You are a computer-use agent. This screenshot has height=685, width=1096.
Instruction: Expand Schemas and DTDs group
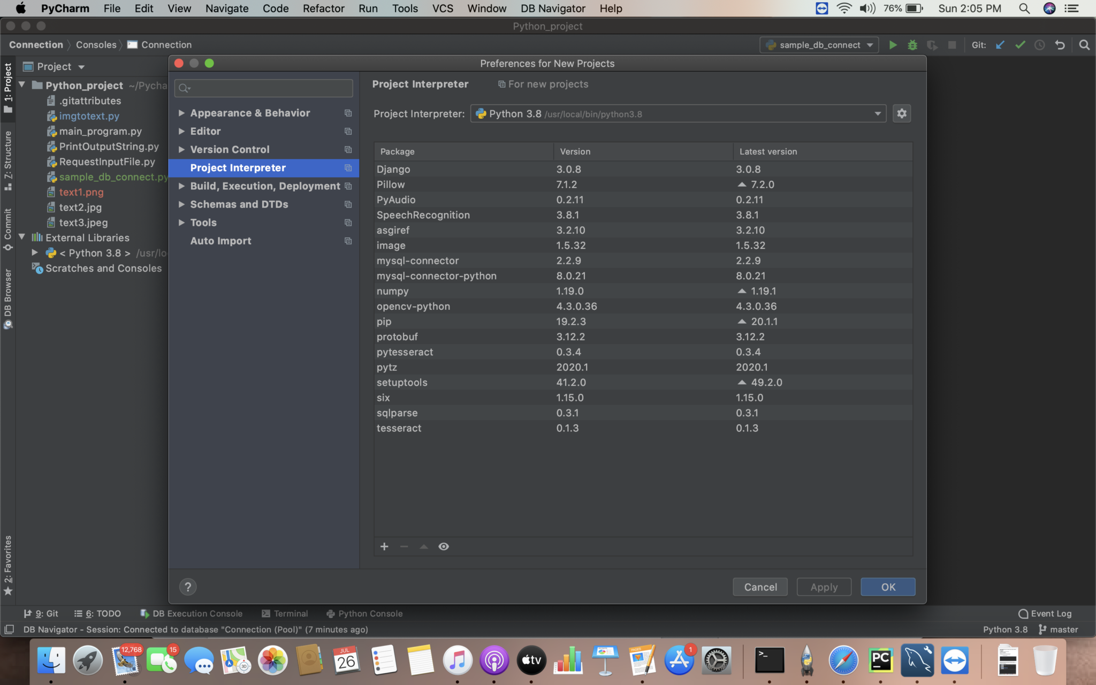(x=181, y=204)
